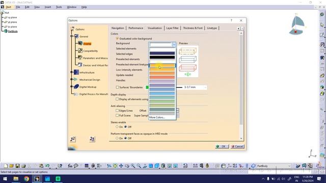This screenshot has height=183, width=326.
Task: Click the Paste icon in bottom toolbar
Action: coord(41,166)
